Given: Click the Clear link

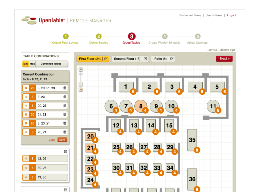Looking at the screenshot, I should point(52,140).
